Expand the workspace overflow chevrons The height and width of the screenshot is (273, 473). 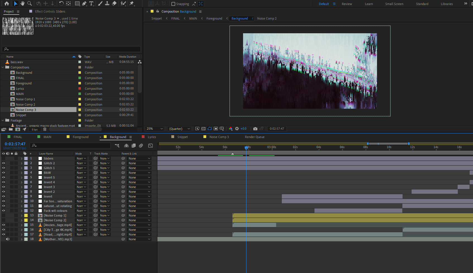465,4
